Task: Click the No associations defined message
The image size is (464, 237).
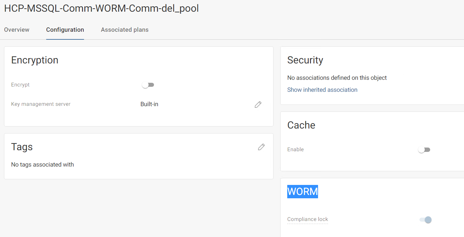Action: (337, 78)
